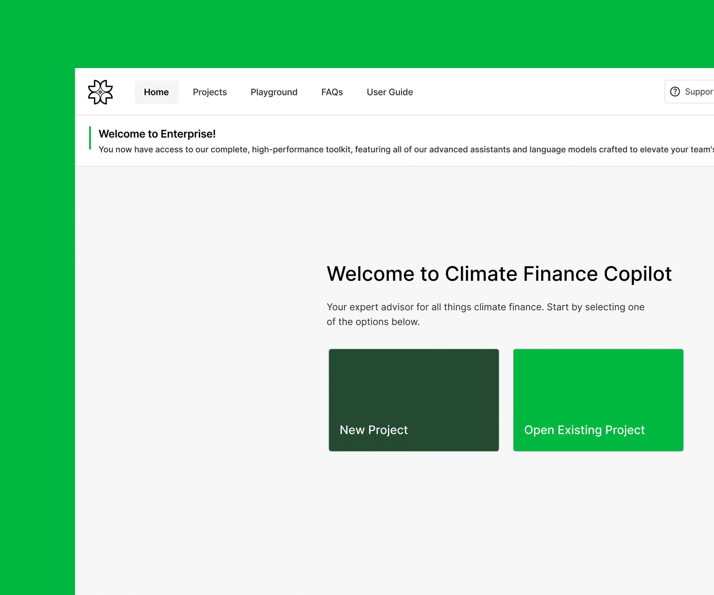Click 'Welcome to Climate Finance Copilot' heading
The width and height of the screenshot is (714, 595).
499,274
